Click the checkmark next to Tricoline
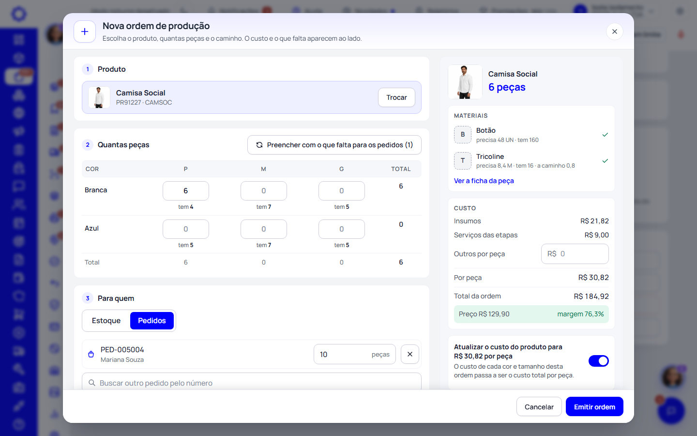The width and height of the screenshot is (697, 436). [x=605, y=161]
